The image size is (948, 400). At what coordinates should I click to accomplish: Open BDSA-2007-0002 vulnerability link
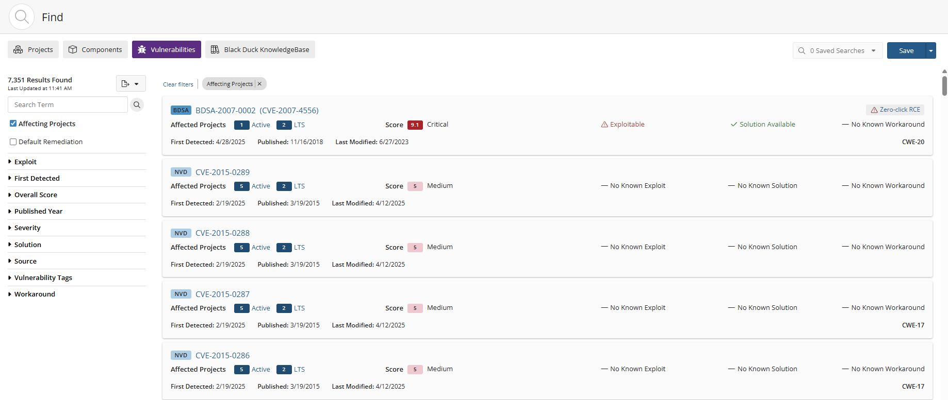coord(257,110)
